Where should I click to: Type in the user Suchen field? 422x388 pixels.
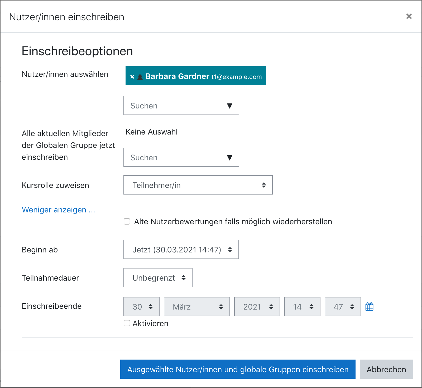pos(174,106)
